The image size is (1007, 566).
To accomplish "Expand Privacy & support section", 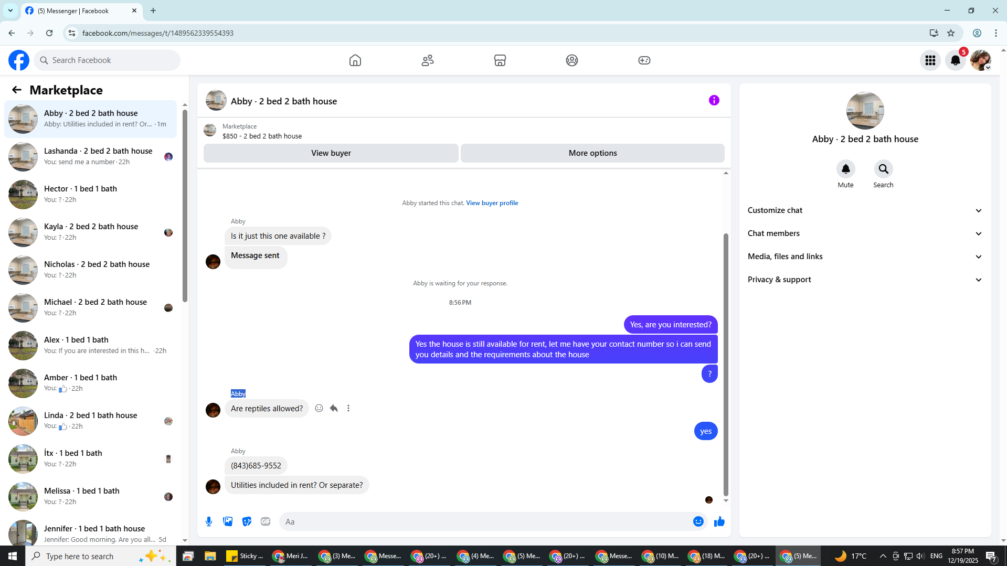I will point(865,280).
